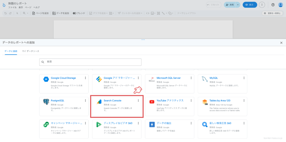Click the redo arrow in toolbar
Screen dimensions: 286x142
[x=10, y=13]
